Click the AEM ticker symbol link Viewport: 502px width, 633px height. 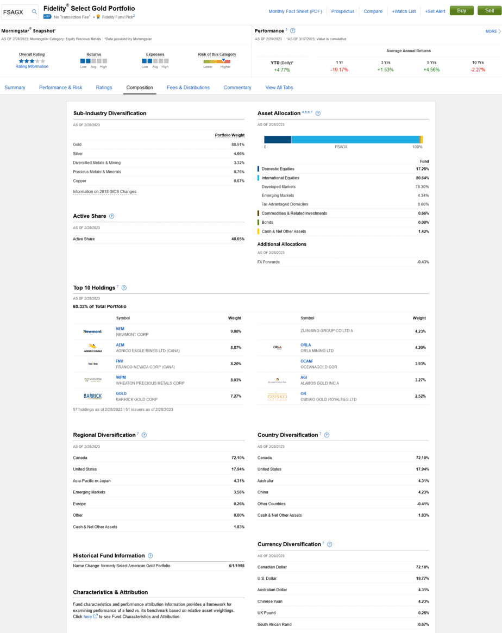120,345
